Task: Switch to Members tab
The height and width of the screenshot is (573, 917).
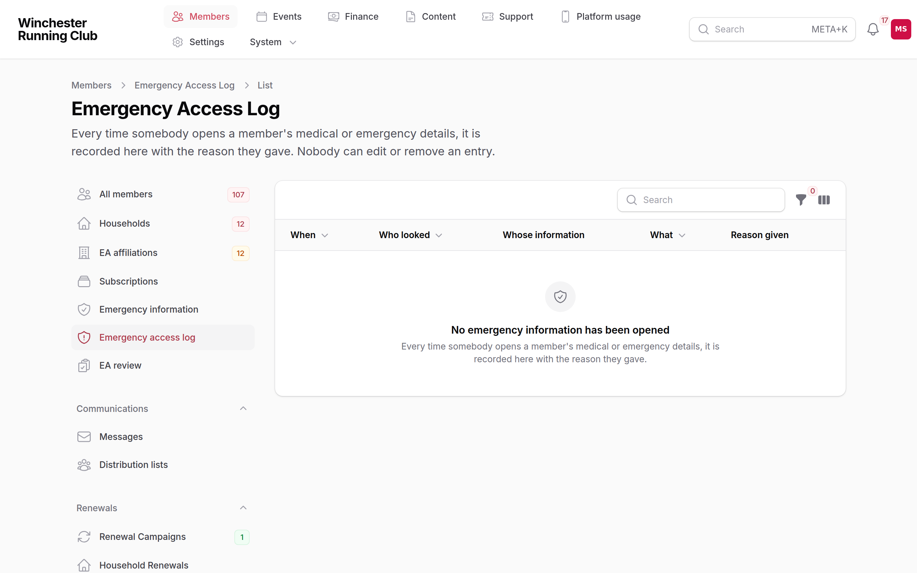Action: pyautogui.click(x=201, y=17)
